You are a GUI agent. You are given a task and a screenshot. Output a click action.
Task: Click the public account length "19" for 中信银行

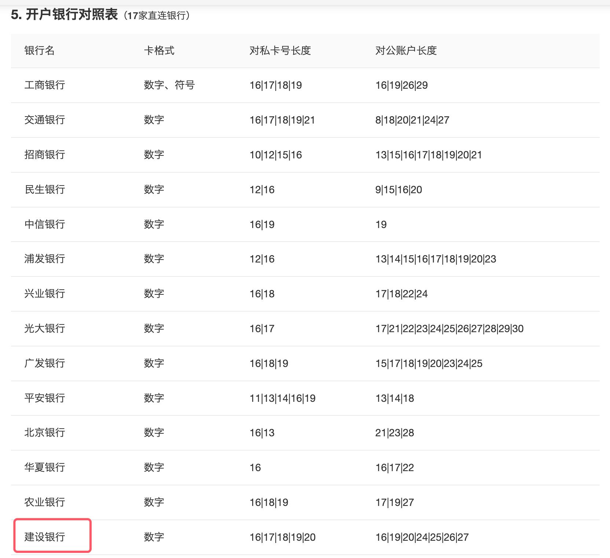point(381,225)
